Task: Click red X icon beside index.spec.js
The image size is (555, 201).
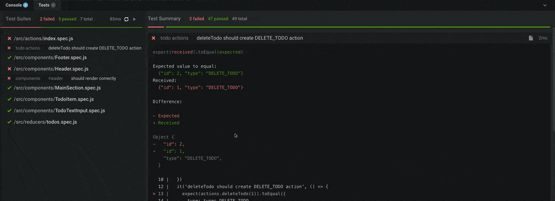Action: 9,38
